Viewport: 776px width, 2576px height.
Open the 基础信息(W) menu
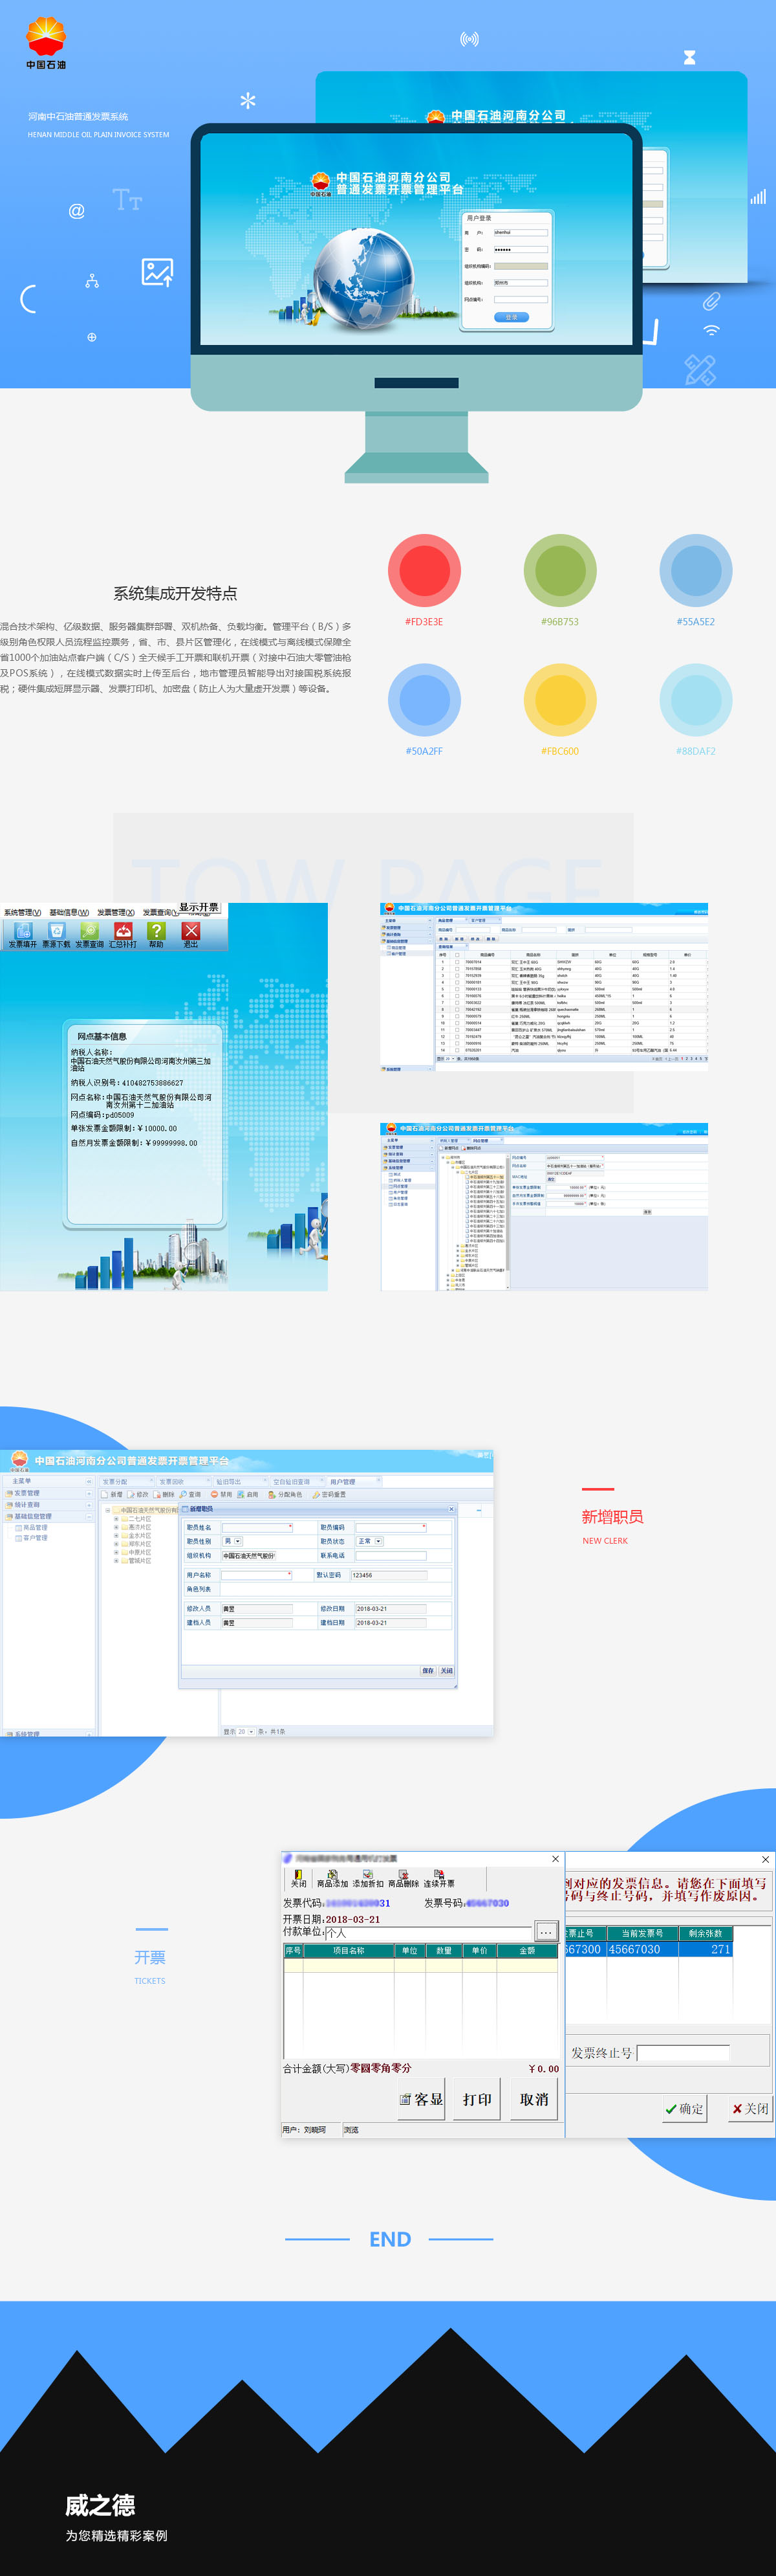coord(69,912)
